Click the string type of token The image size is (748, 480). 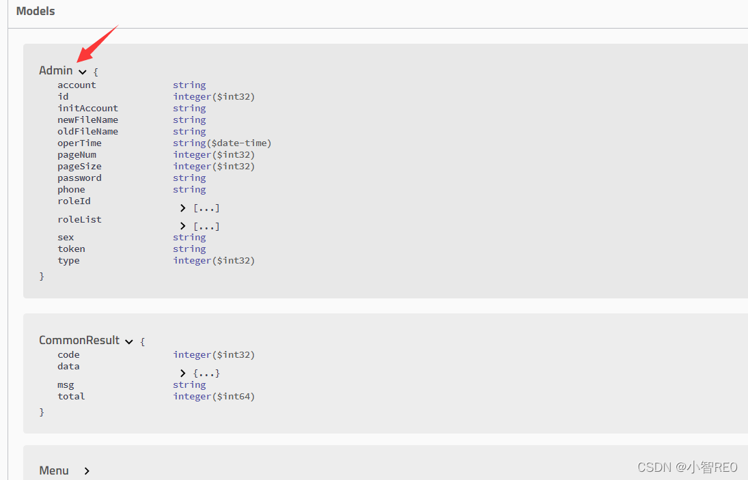(189, 249)
